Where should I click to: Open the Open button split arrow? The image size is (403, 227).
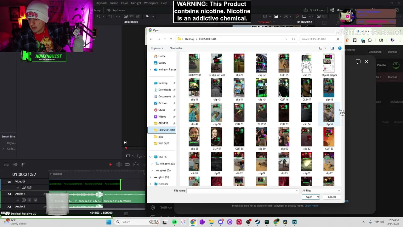pyautogui.click(x=318, y=197)
